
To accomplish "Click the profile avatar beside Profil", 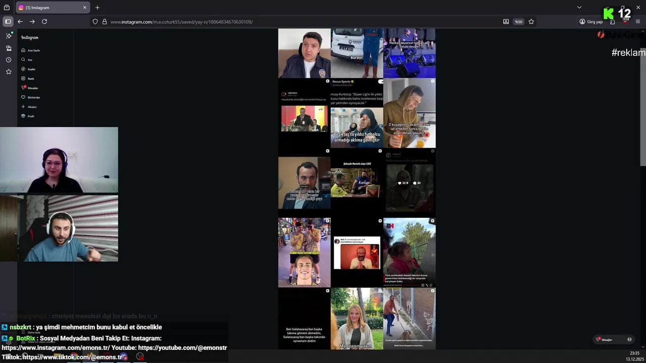I will [x=23, y=116].
